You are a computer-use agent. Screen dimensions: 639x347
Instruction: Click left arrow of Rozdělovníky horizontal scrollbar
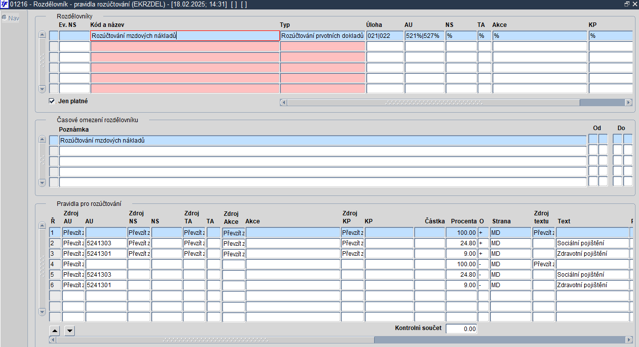(284, 102)
